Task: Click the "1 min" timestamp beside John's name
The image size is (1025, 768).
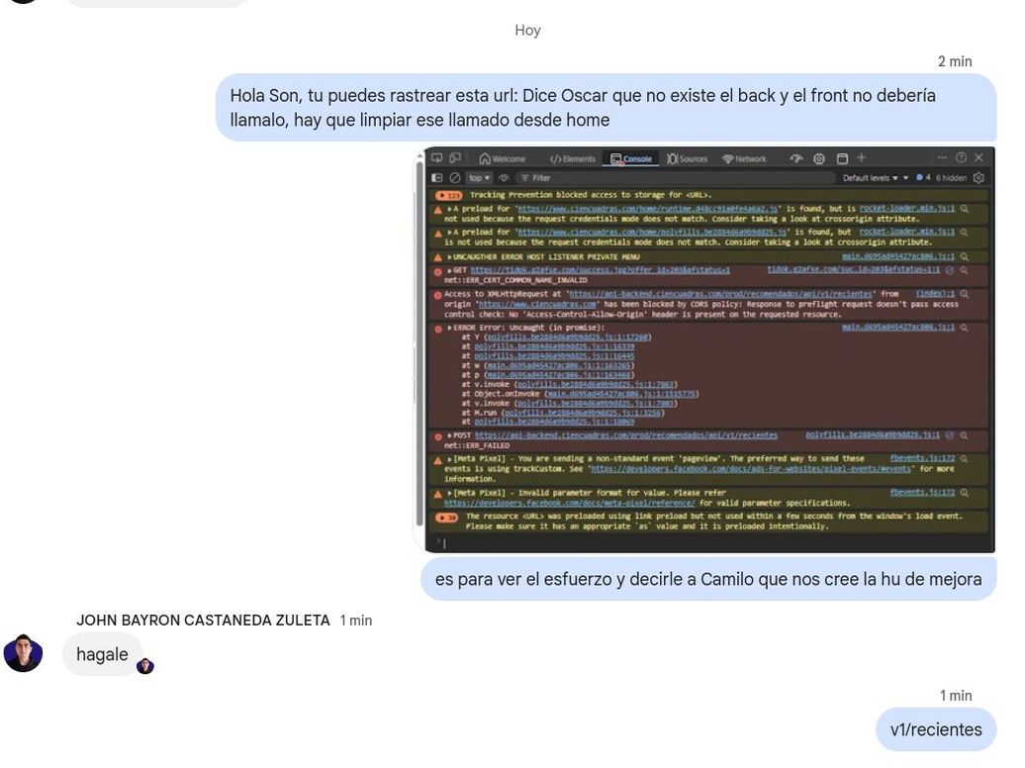Action: [x=355, y=621]
